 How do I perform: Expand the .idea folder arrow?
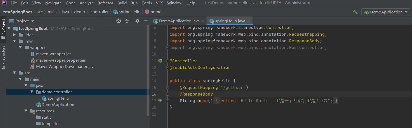(14, 35)
